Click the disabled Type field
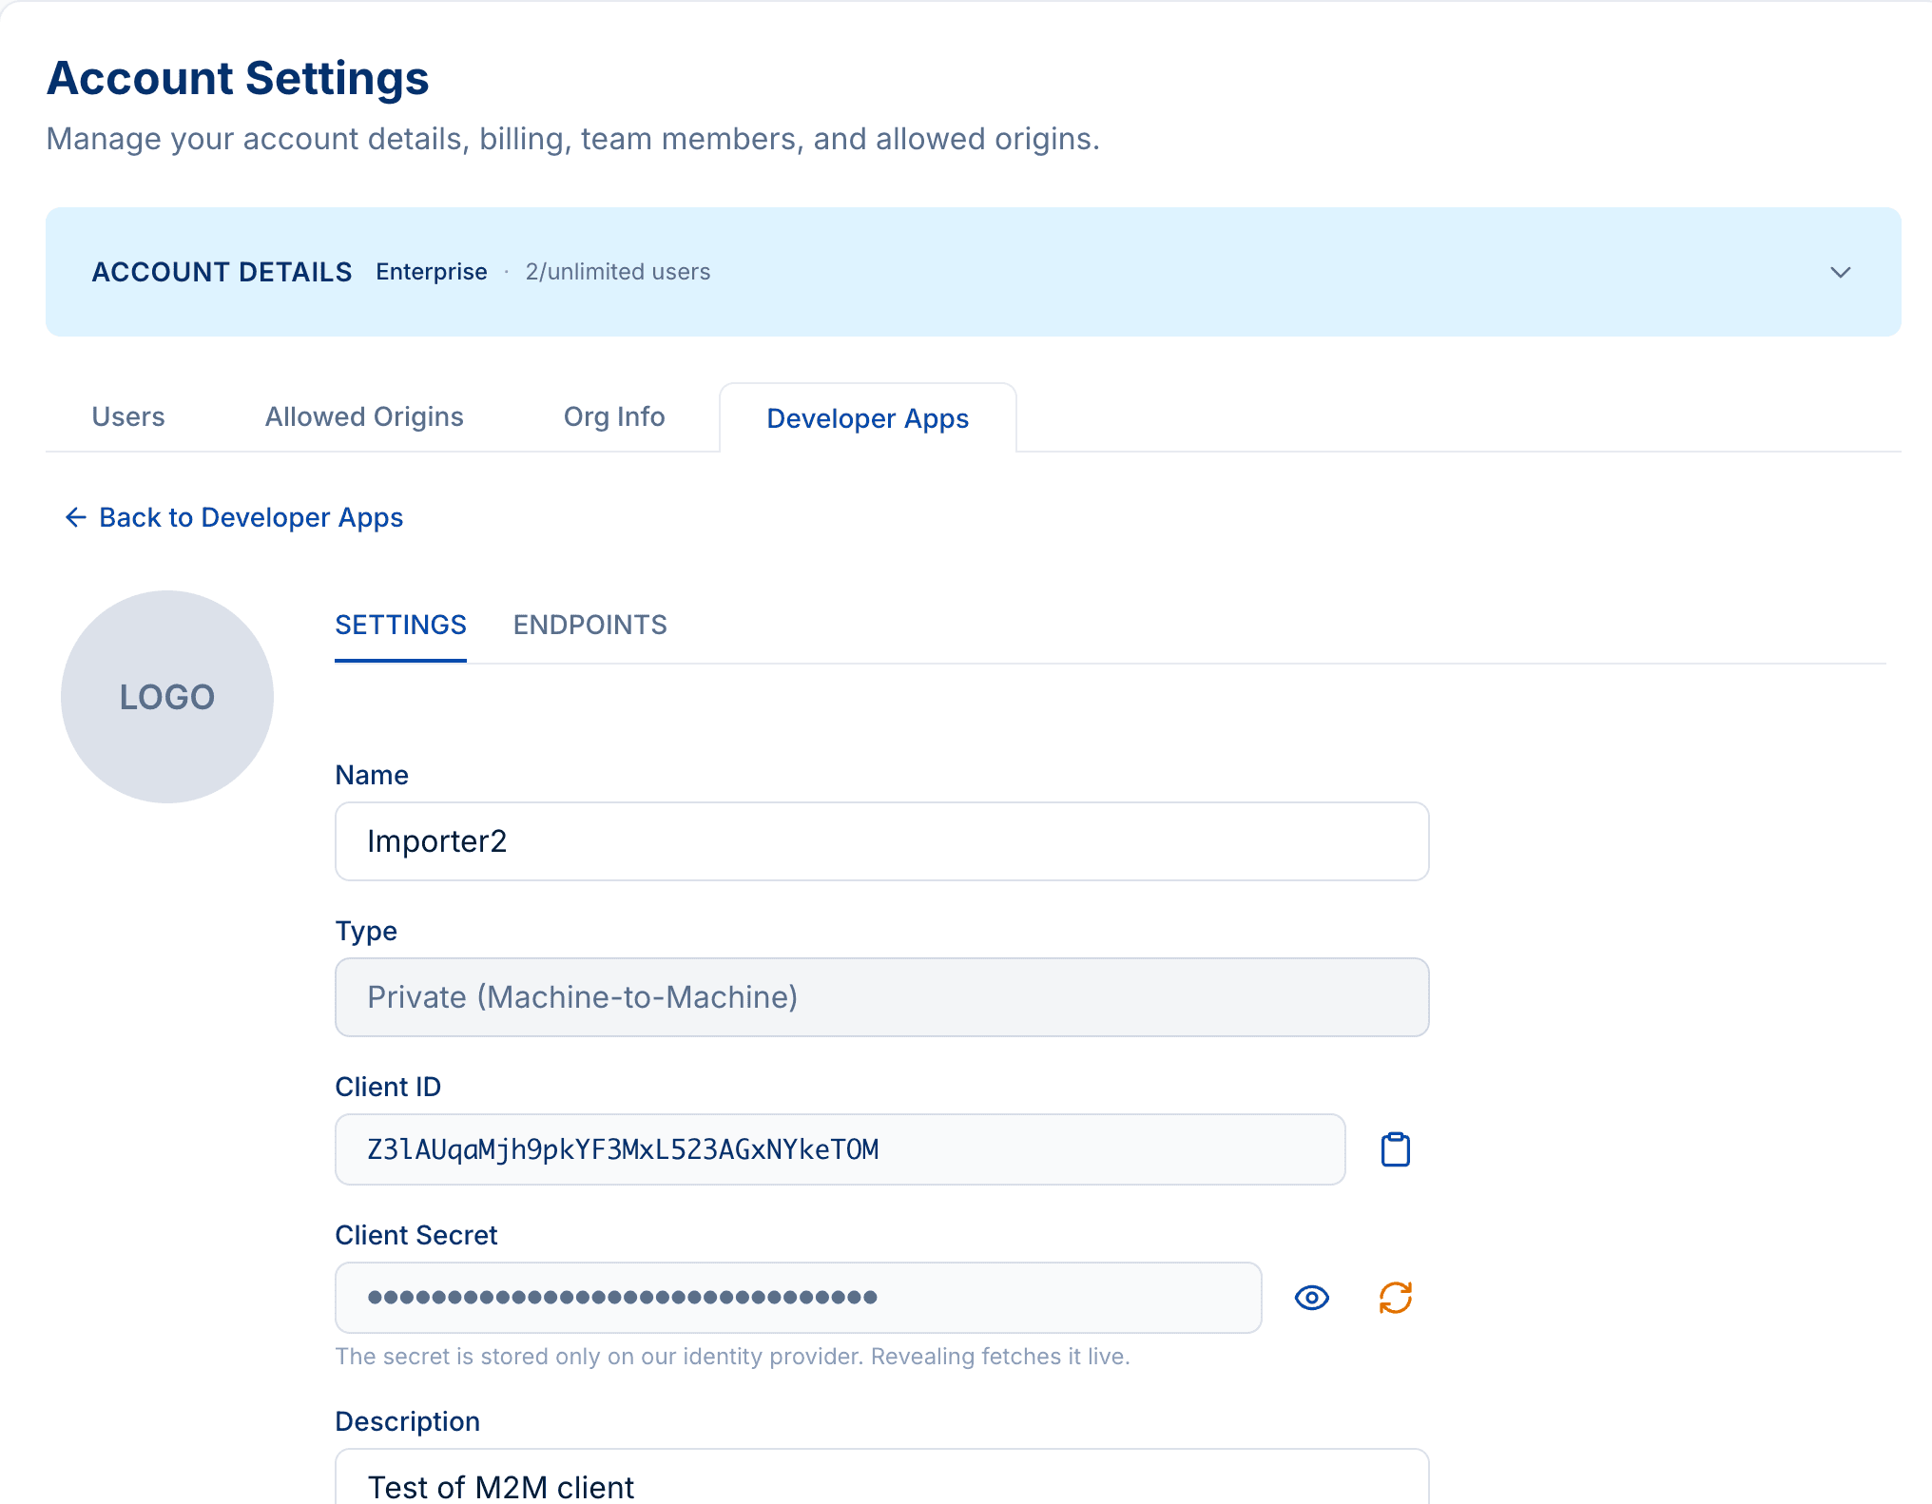This screenshot has width=1932, height=1504. tap(881, 997)
